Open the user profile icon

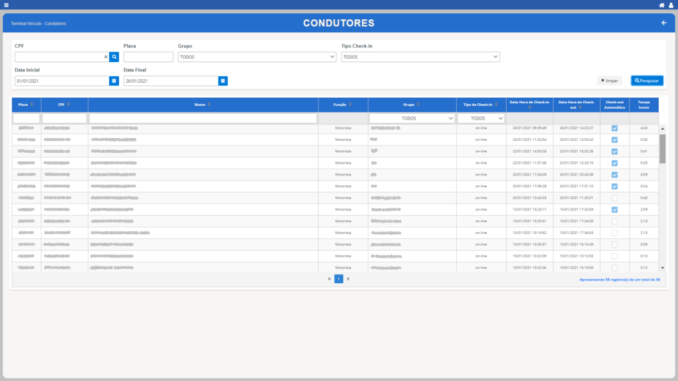671,5
